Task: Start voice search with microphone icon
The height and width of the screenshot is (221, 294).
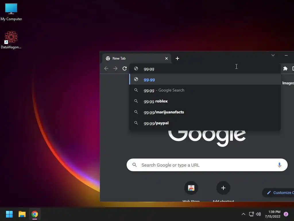Action: coord(279,165)
